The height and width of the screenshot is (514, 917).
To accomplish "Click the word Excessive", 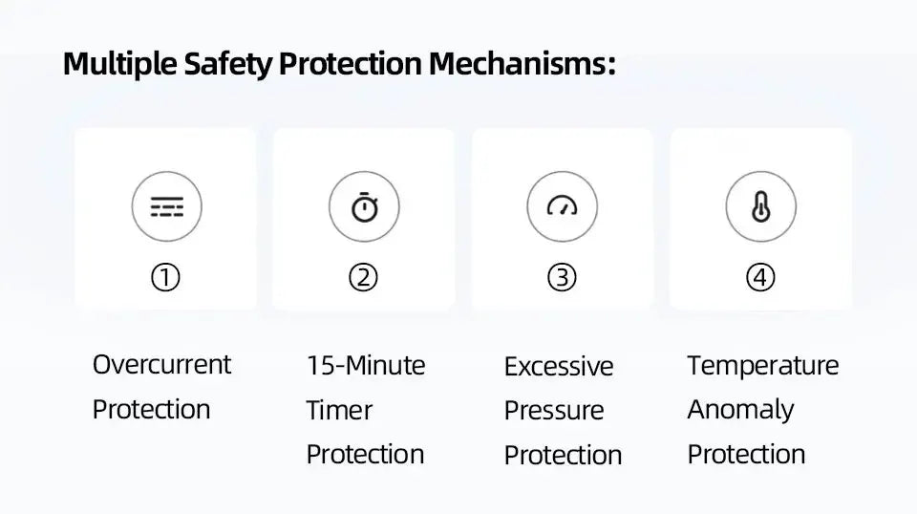I will coord(559,367).
